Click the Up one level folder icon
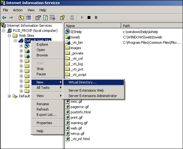This screenshot has width=183, height=149. click(x=21, y=18)
